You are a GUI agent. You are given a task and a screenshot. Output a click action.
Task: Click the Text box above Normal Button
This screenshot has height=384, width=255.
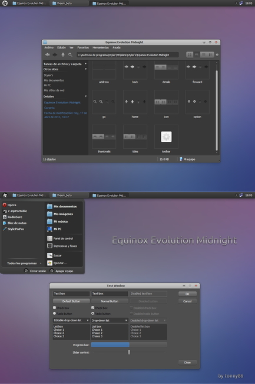110,294
